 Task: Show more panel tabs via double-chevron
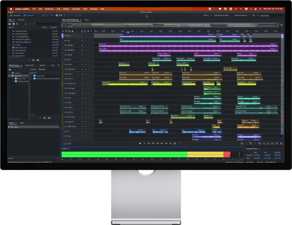pyautogui.click(x=59, y=65)
